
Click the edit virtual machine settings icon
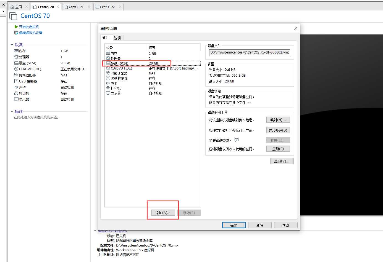tap(16, 33)
